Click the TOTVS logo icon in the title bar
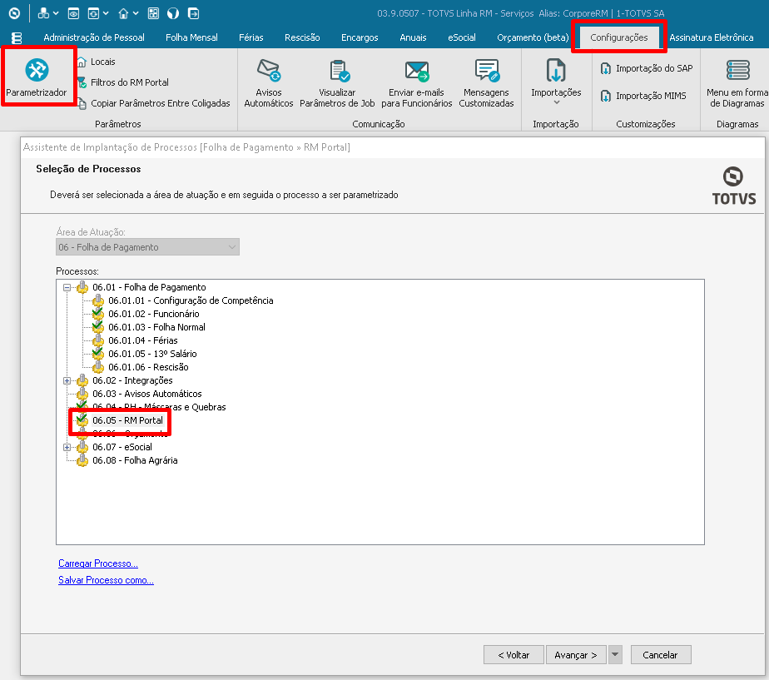This screenshot has width=769, height=680. click(14, 13)
